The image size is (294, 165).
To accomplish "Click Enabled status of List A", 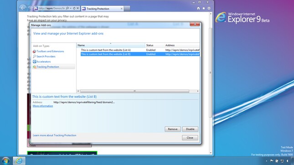I will coord(151,50).
